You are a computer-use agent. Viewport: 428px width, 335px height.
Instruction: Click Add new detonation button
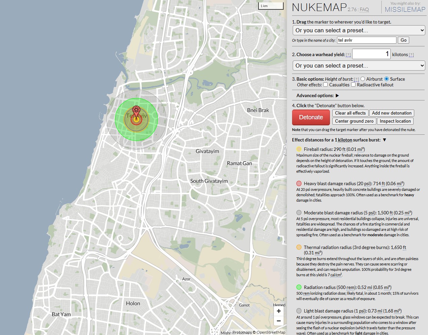coord(392,113)
